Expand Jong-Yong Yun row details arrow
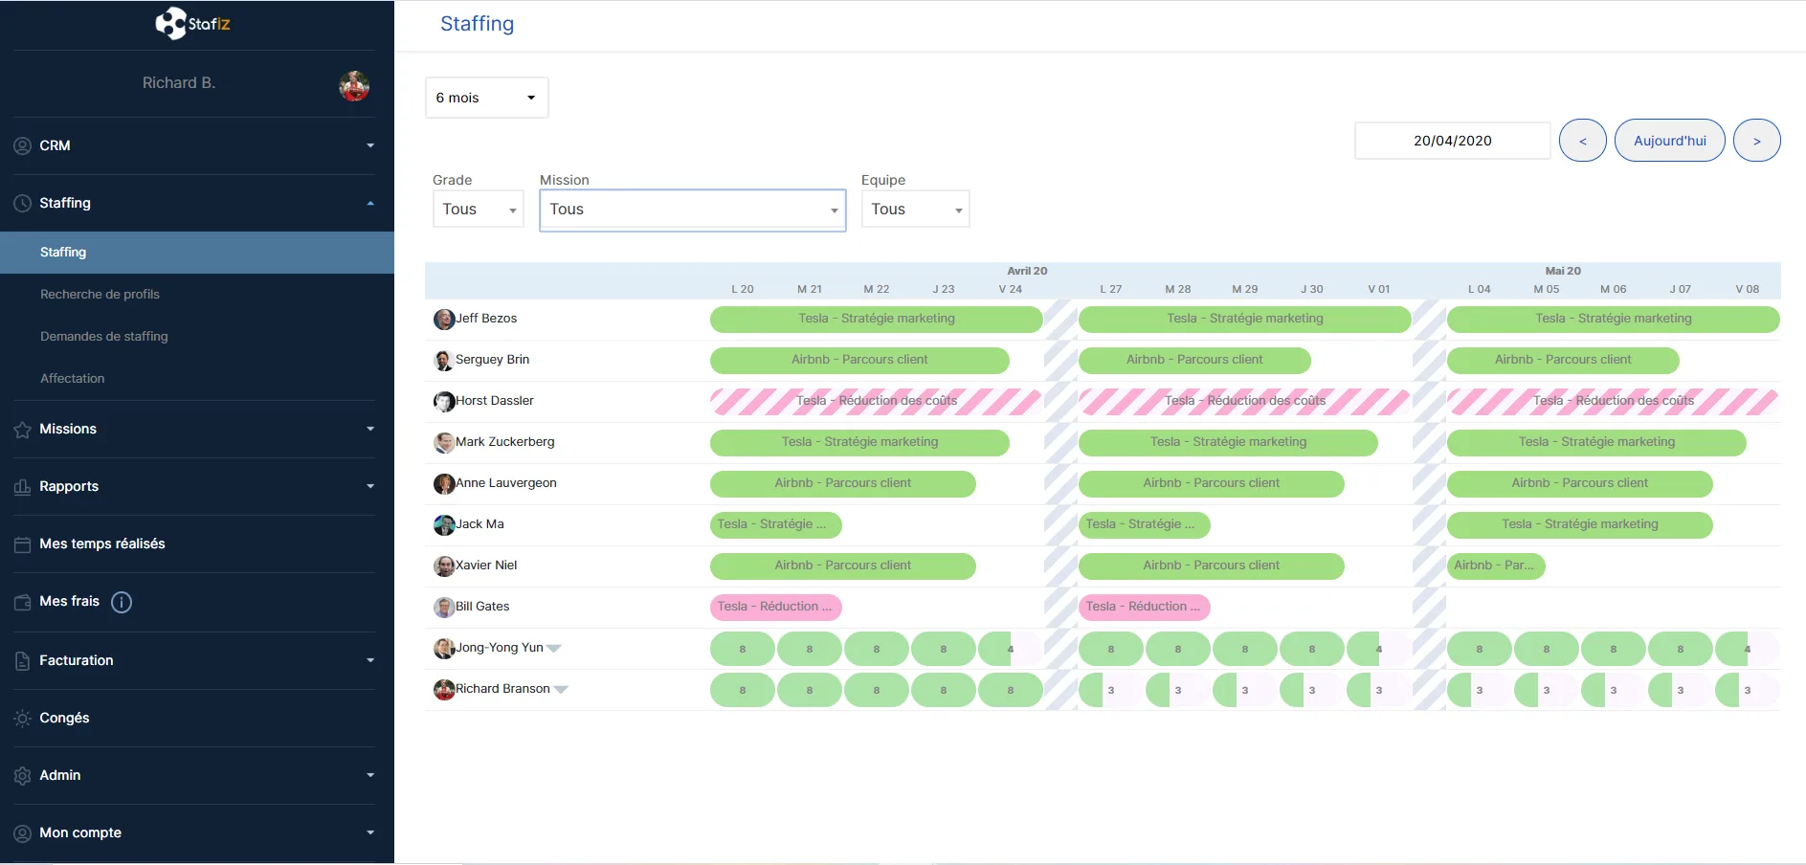This screenshot has width=1806, height=865. 554,649
